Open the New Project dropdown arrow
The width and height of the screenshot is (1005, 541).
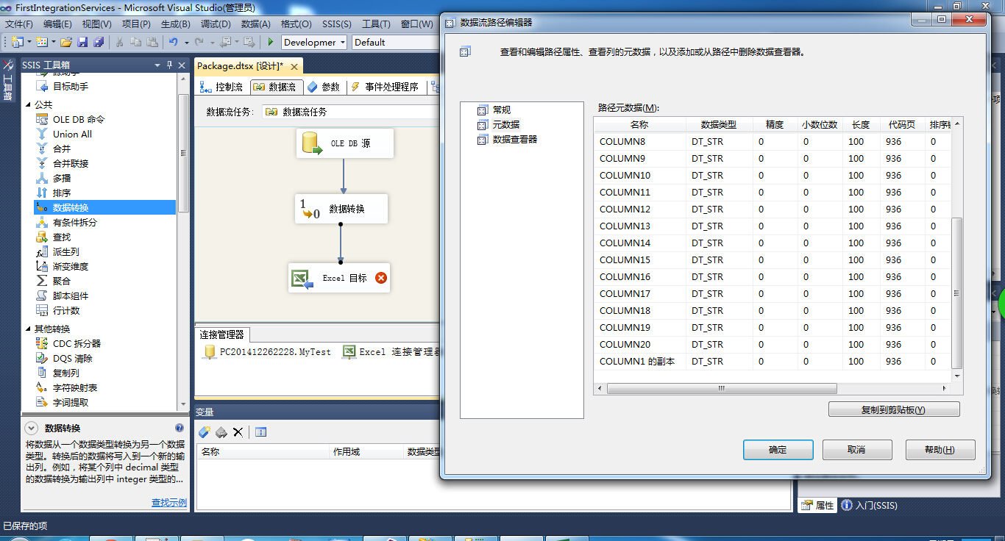coord(28,42)
